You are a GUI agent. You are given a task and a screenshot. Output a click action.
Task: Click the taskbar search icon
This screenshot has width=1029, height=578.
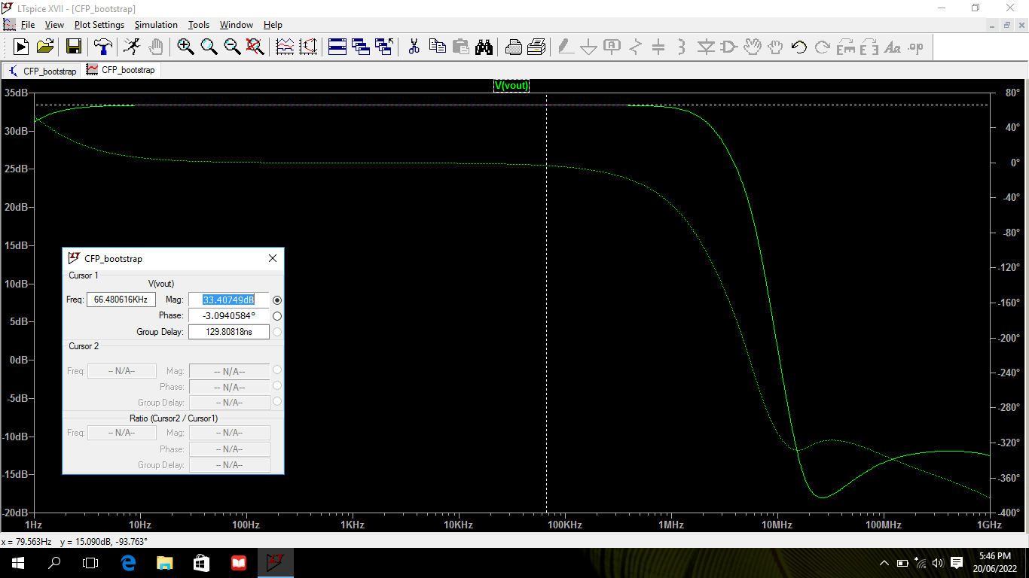pos(54,563)
